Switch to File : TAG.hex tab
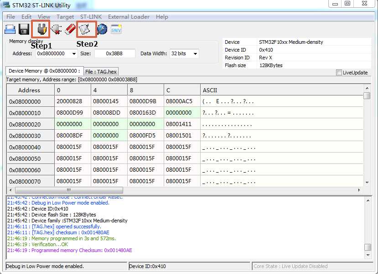378x274 pixels. pos(101,72)
